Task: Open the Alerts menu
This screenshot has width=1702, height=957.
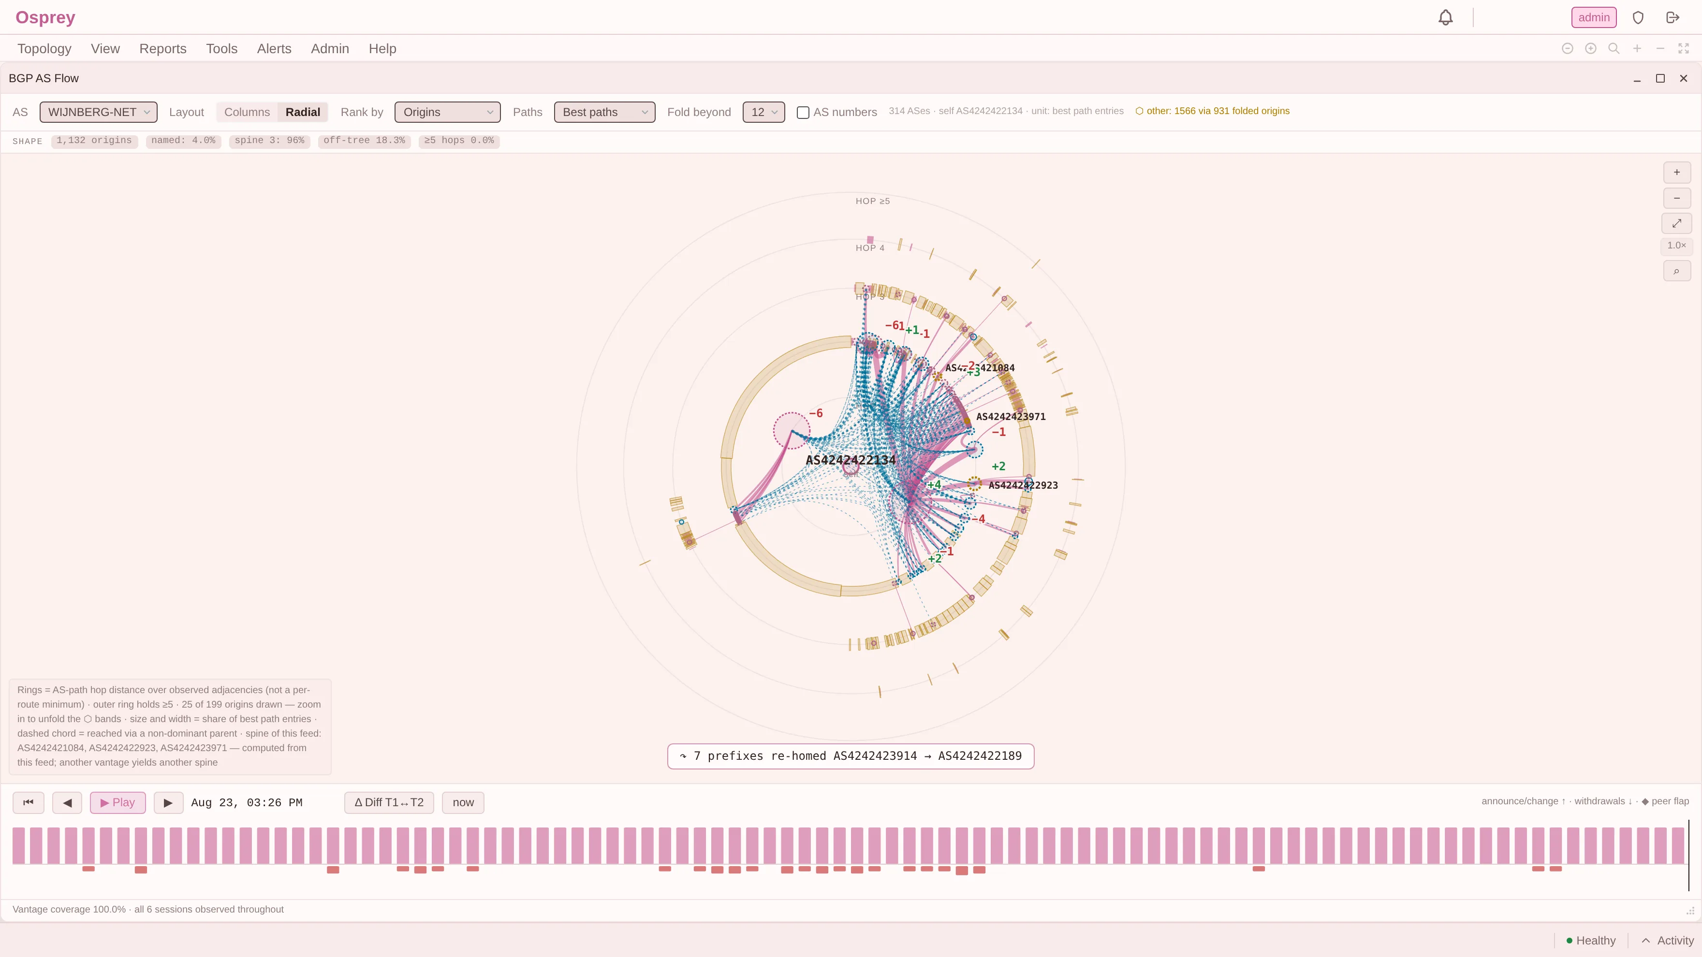Action: tap(274, 49)
